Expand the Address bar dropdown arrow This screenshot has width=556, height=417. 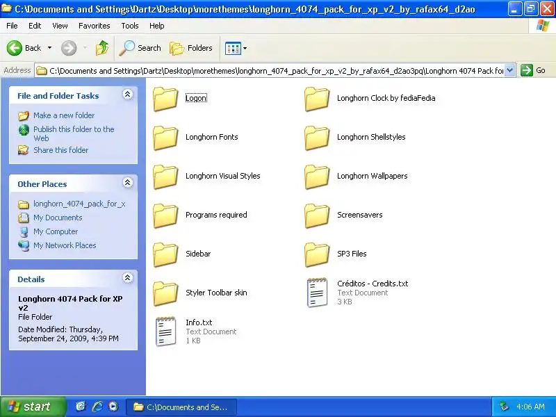[509, 70]
